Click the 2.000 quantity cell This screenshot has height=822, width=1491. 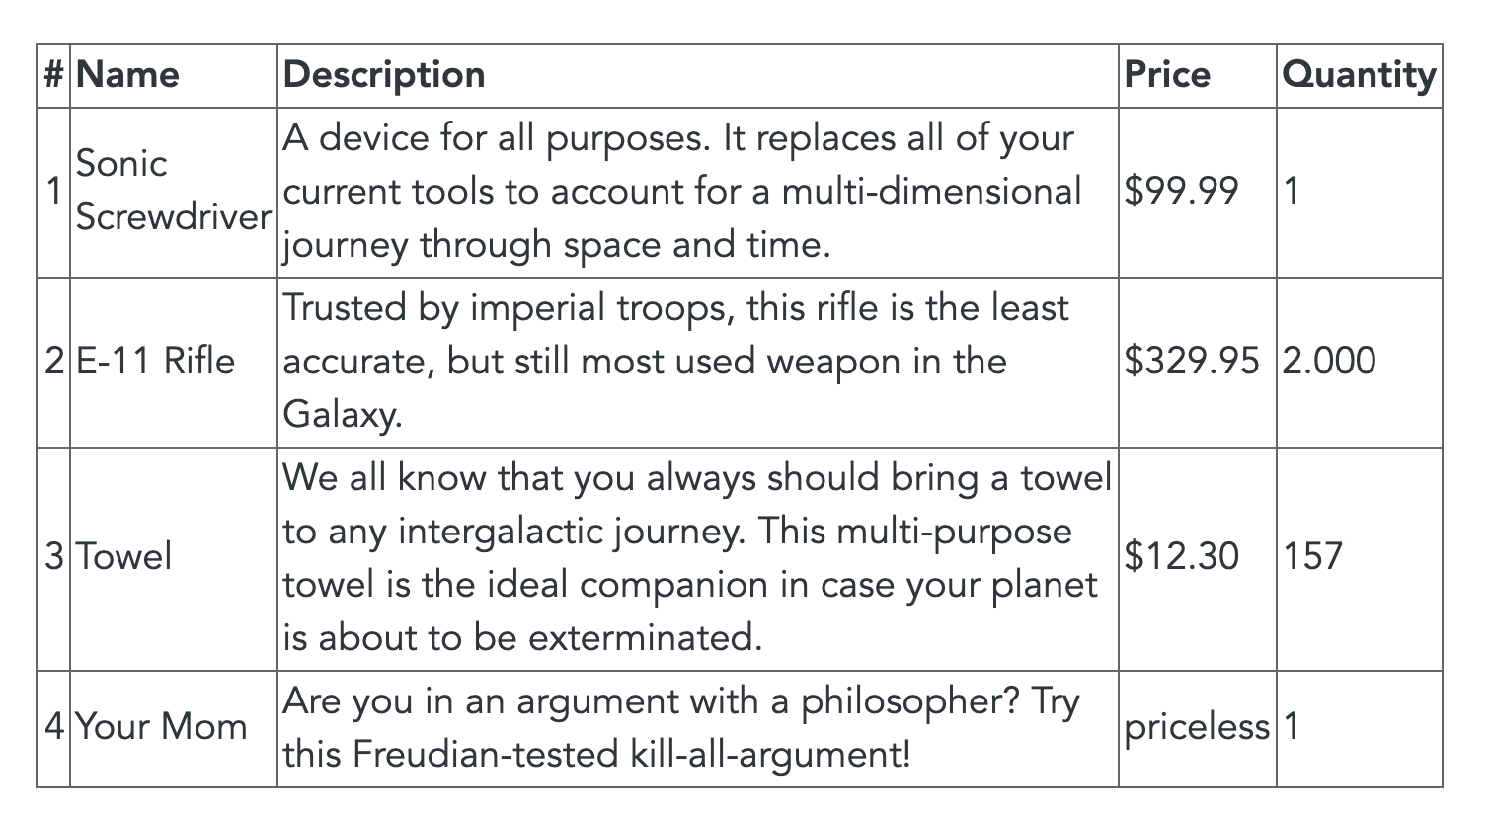[x=1329, y=361]
